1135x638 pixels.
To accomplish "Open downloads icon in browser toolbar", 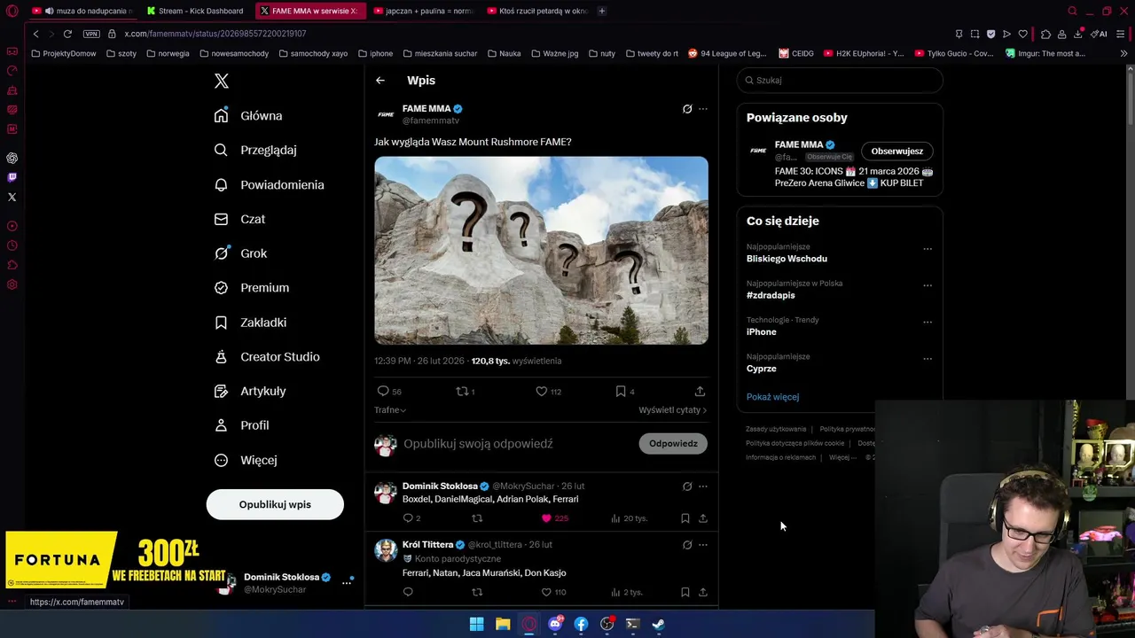I will point(1077,34).
